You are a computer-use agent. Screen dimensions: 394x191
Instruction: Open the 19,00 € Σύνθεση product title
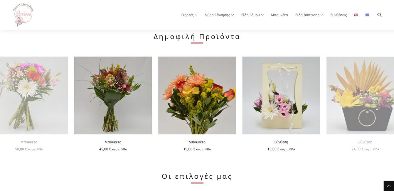click(x=281, y=142)
